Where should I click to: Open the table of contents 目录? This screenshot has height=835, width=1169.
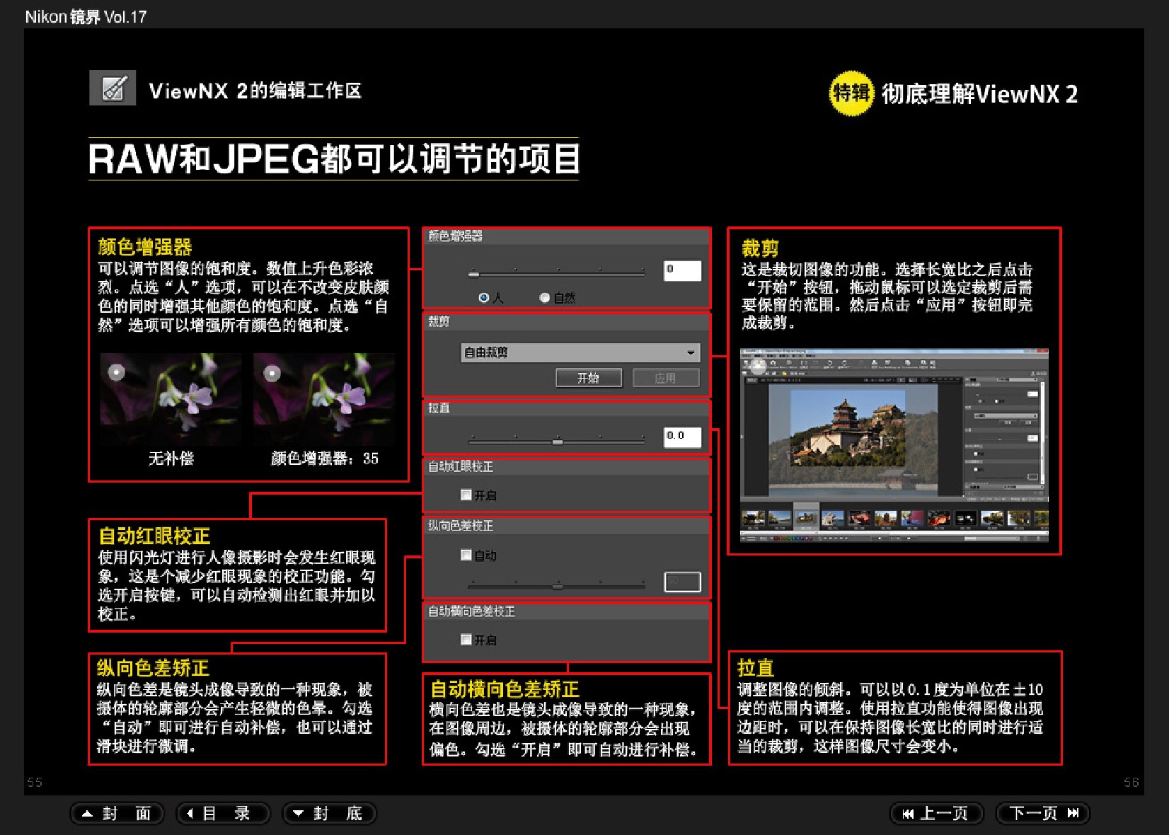(x=223, y=813)
